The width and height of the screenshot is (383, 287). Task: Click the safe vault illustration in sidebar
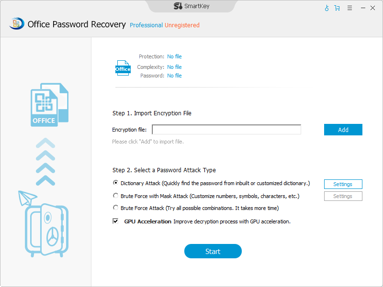coord(45,230)
